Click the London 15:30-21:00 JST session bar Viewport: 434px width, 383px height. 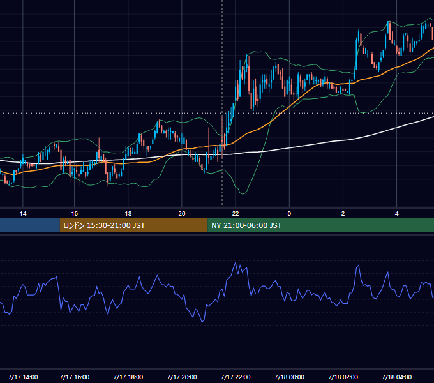point(133,225)
